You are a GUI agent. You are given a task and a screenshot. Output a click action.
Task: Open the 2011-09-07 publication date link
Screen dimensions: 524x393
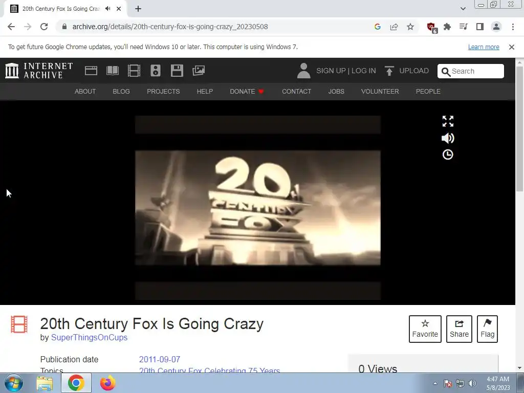[x=160, y=360]
